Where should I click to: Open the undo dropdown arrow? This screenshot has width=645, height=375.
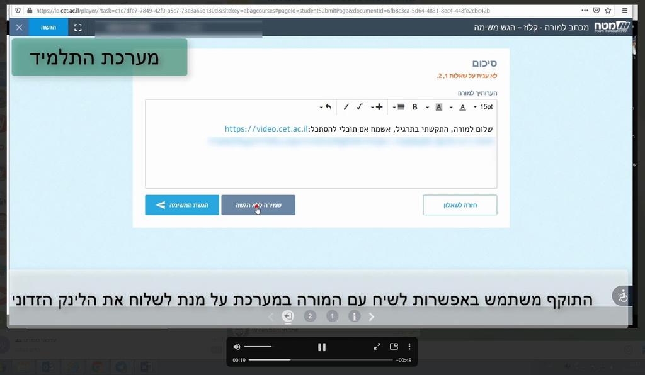[321, 107]
